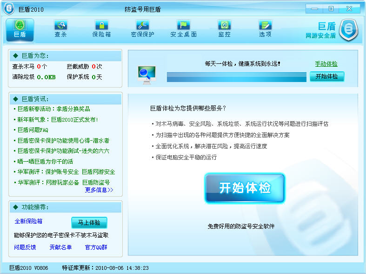The image size is (366, 274).
Task: Click the 巨盾体检为您提供哪些服务？ heading
Action: coord(188,108)
